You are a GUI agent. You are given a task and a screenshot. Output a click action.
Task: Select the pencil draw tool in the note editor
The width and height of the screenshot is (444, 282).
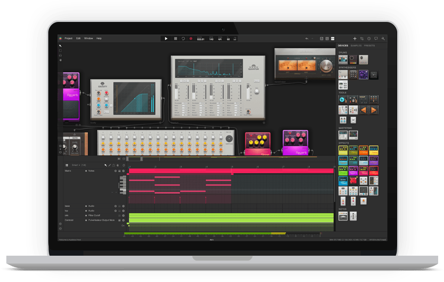tap(109, 165)
